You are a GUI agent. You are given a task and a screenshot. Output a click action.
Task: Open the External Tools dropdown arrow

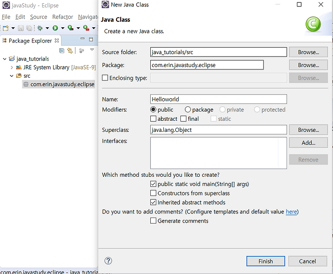point(93,28)
